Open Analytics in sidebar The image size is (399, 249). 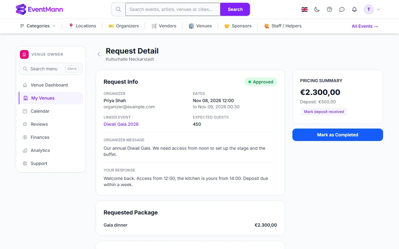click(x=51, y=150)
